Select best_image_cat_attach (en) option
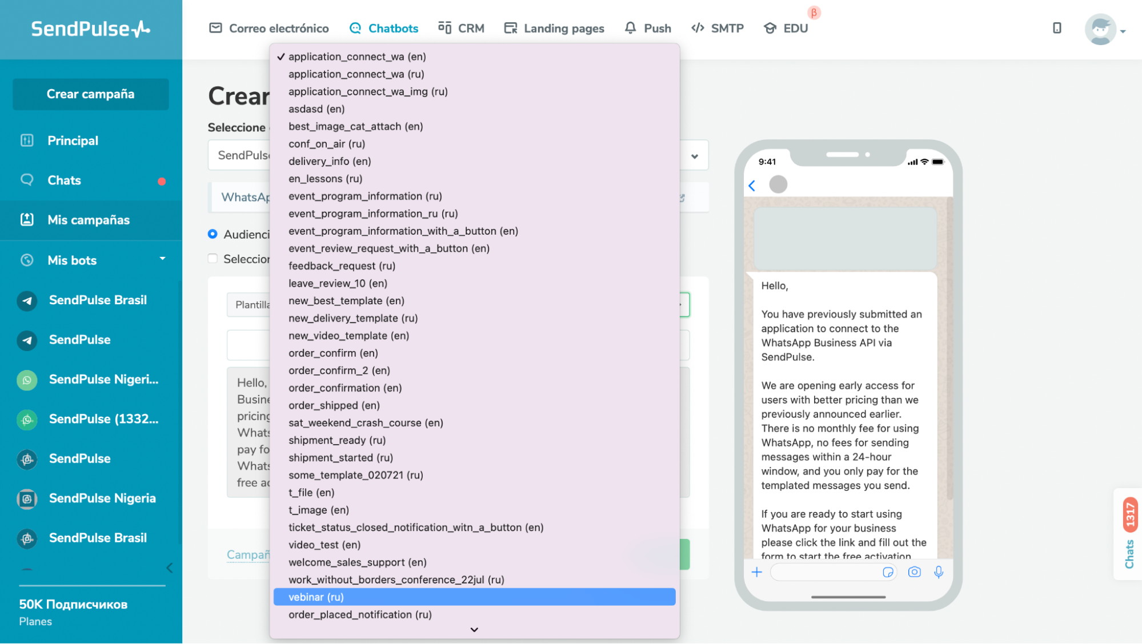This screenshot has width=1142, height=644. point(474,126)
